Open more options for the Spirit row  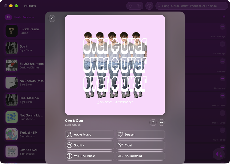[x=223, y=44]
